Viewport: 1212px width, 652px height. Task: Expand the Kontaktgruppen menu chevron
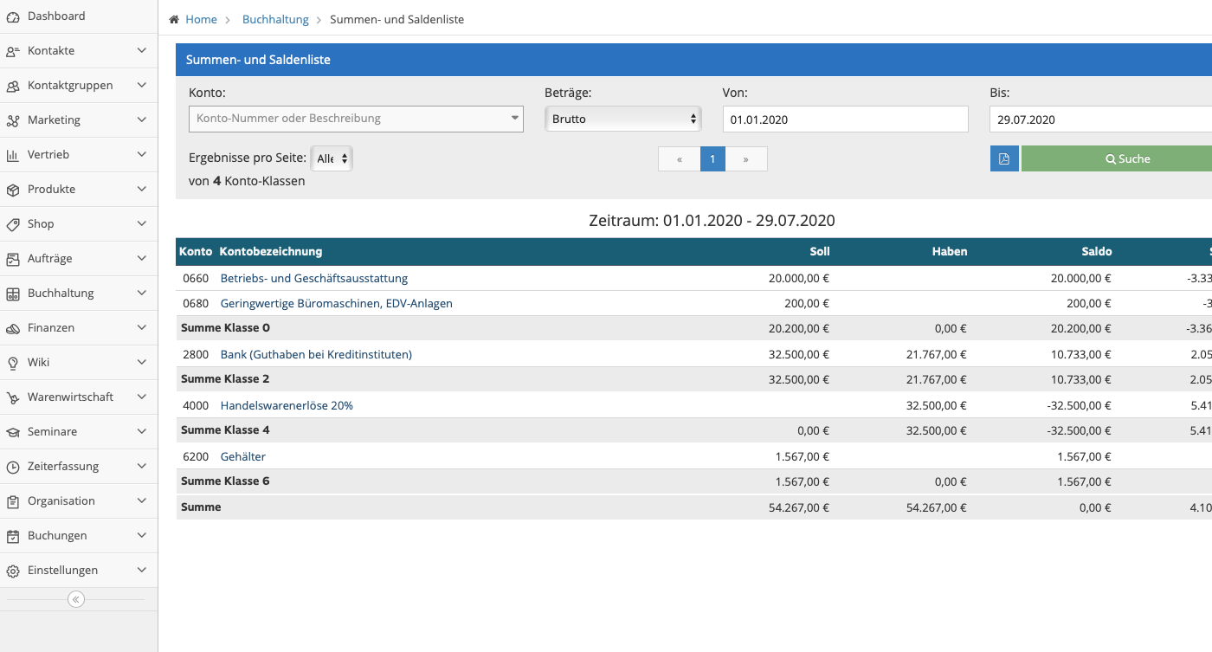[142, 86]
